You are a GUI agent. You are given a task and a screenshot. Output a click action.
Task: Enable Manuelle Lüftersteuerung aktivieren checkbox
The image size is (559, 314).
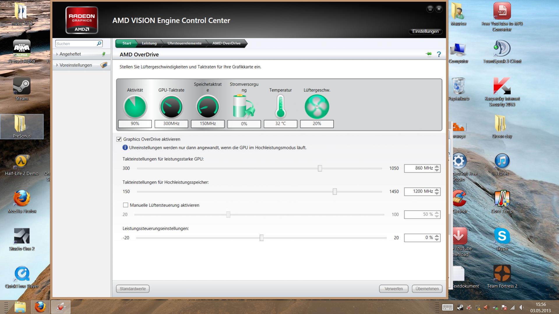(x=126, y=205)
